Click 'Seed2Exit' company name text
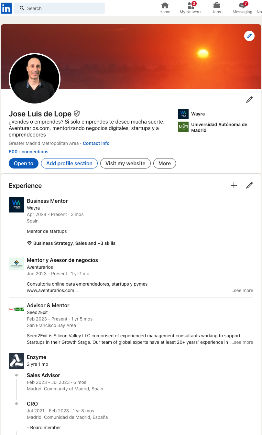This screenshot has height=435, width=262. pos(37,312)
